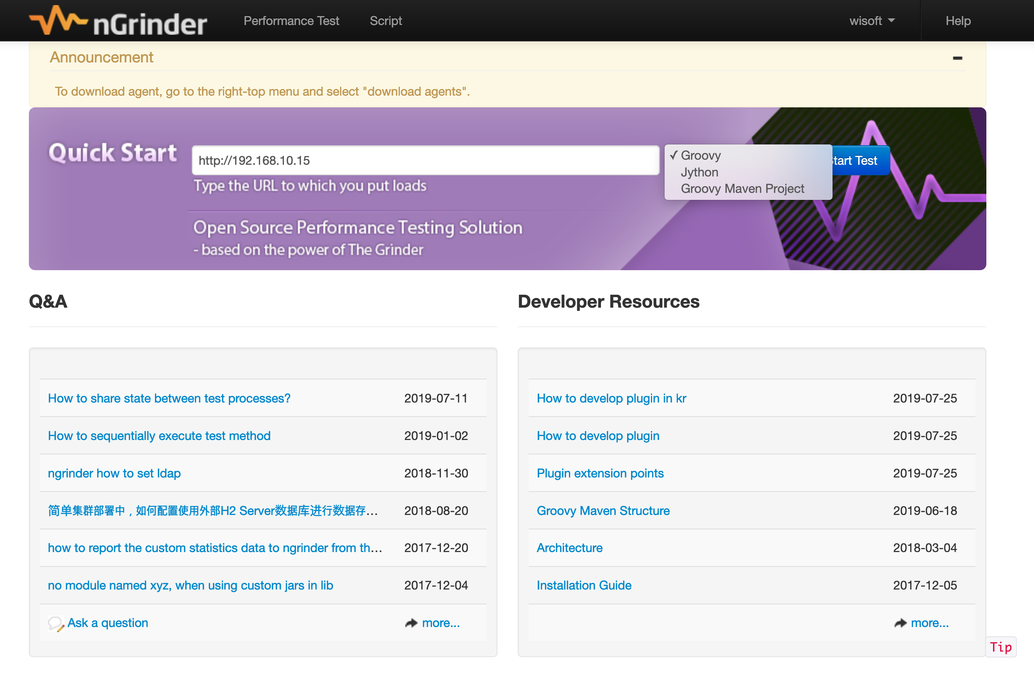Click the Ask a question link
Viewport: 1034px width, 684px height.
pyautogui.click(x=108, y=623)
